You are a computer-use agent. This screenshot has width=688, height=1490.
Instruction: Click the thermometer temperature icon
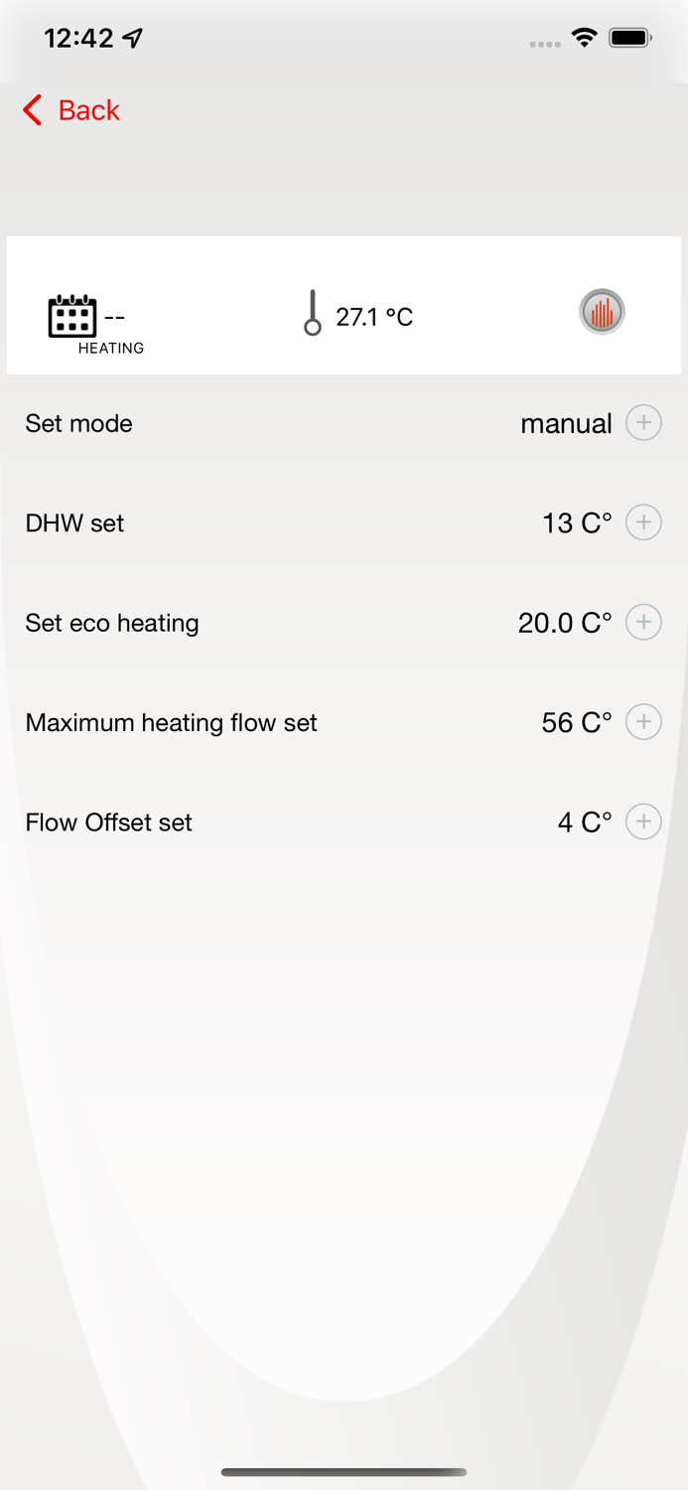(313, 313)
